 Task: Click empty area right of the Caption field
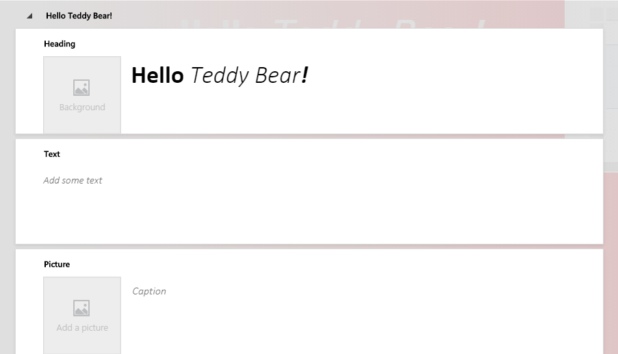click(x=383, y=291)
